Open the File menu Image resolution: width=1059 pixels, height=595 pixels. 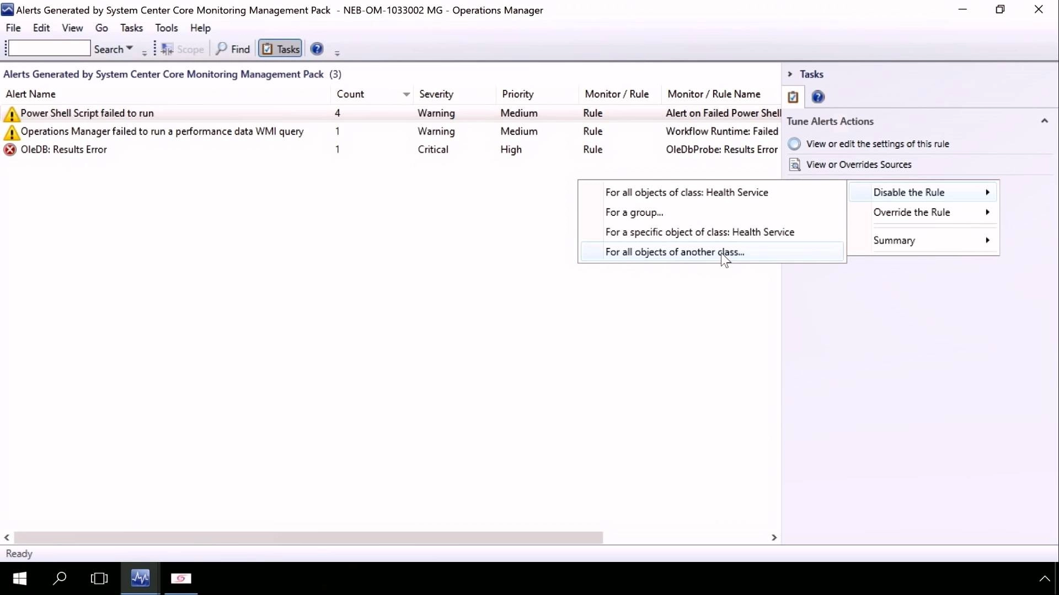[x=13, y=28]
